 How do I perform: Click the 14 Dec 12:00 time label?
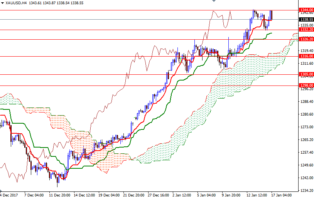pyautogui.click(x=84, y=195)
